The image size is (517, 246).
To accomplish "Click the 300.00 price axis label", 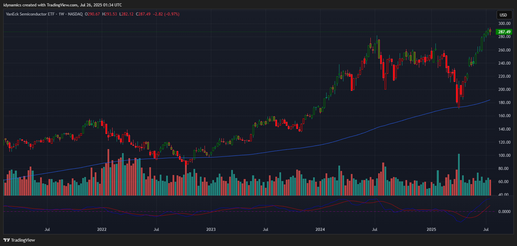I will tap(505, 24).
